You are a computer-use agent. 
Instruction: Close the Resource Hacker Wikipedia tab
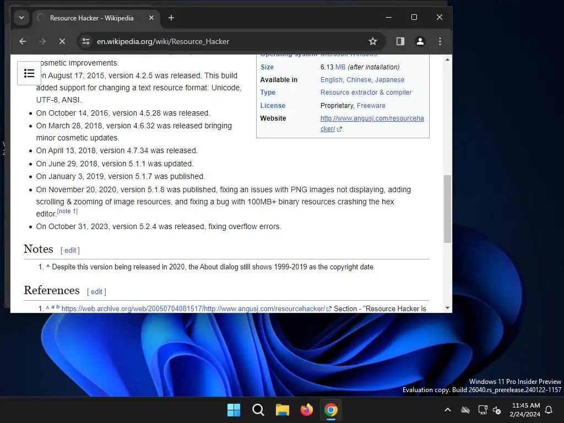pos(151,18)
